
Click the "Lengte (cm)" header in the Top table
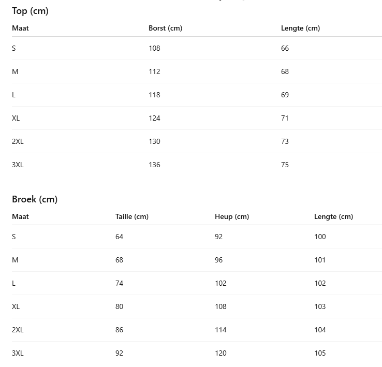(x=300, y=28)
